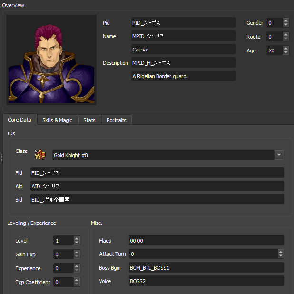Viewport: 294px width, 294px height.
Task: Increase the Attack Turn value
Action: [281, 252]
